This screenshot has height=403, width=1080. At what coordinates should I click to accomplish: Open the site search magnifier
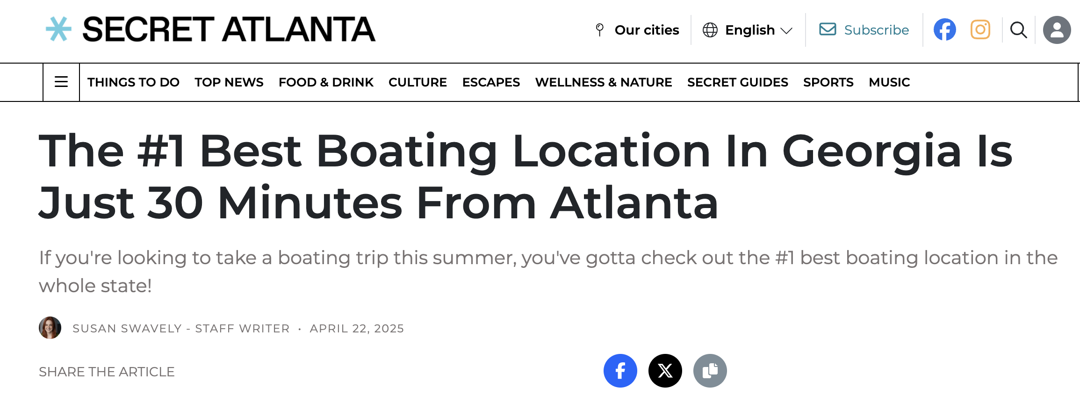tap(1018, 30)
